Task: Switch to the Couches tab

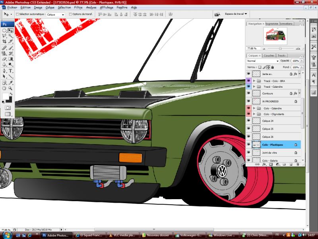Action: pyautogui.click(x=269, y=55)
